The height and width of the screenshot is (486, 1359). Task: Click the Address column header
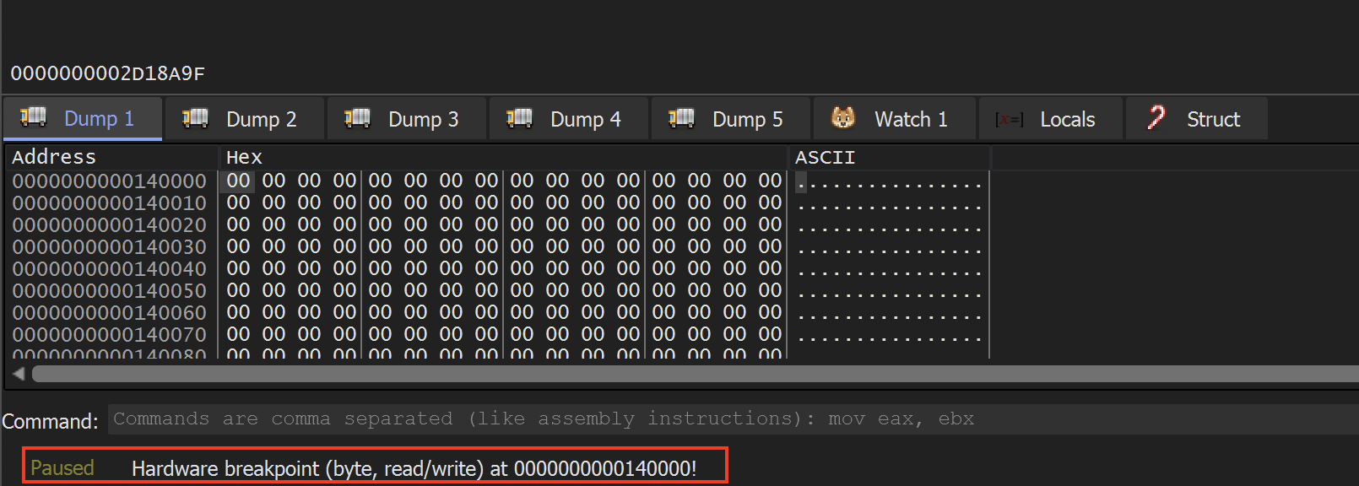pyautogui.click(x=111, y=157)
